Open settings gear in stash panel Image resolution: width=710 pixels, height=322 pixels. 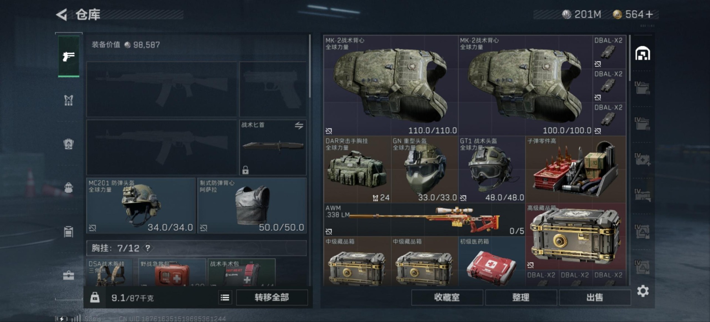pos(643,291)
